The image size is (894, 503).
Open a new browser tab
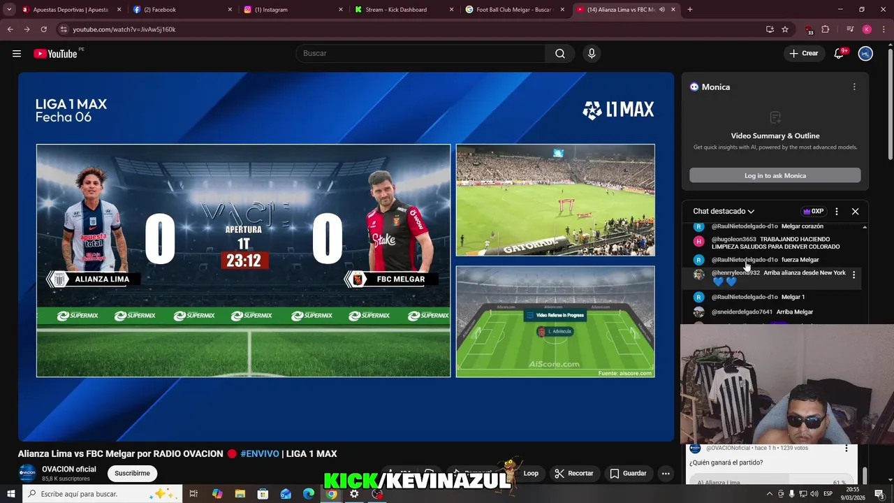[x=690, y=10]
